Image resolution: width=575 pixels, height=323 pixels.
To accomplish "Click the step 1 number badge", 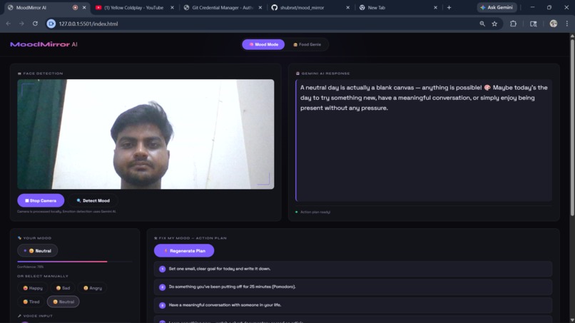I will click(x=163, y=269).
